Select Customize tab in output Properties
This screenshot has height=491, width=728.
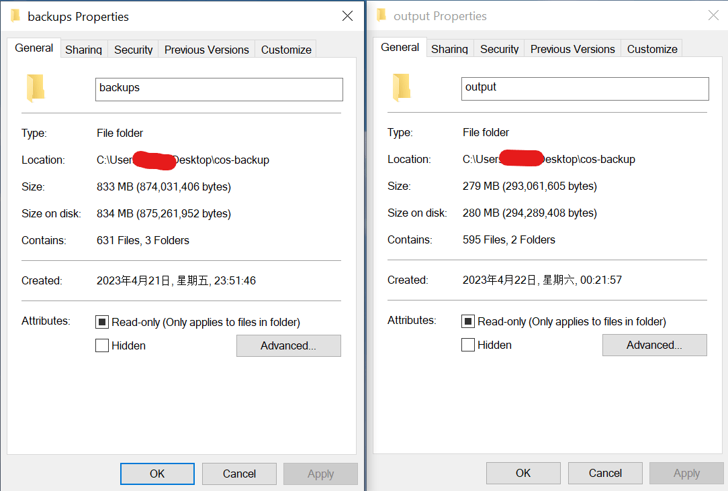click(652, 49)
